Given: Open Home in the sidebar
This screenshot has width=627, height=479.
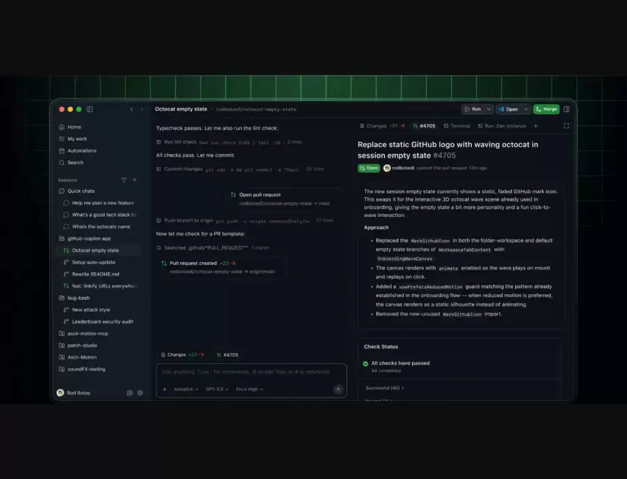Looking at the screenshot, I should [74, 127].
